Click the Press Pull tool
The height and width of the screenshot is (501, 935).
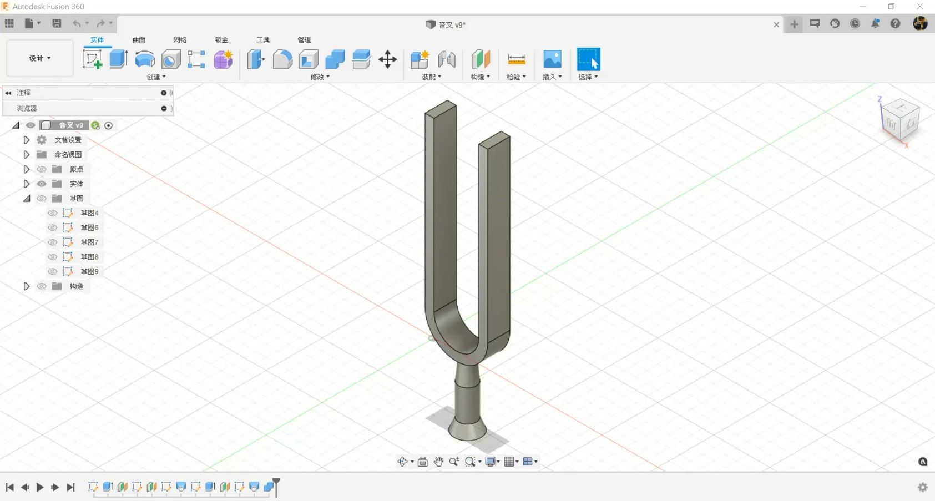coord(256,59)
